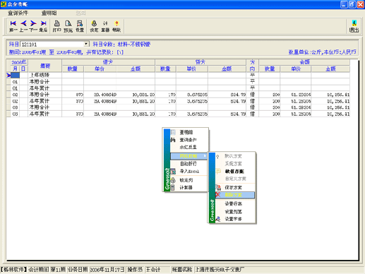This screenshot has width=365, height=274.
Task: Go to next record (下一)
Action: pyautogui.click(x=33, y=26)
